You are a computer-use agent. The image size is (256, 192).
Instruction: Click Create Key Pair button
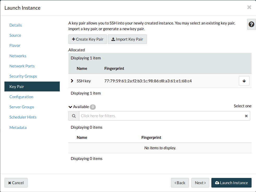coord(87,39)
